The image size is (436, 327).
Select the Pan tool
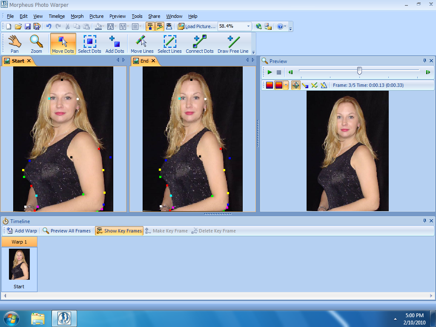point(14,44)
